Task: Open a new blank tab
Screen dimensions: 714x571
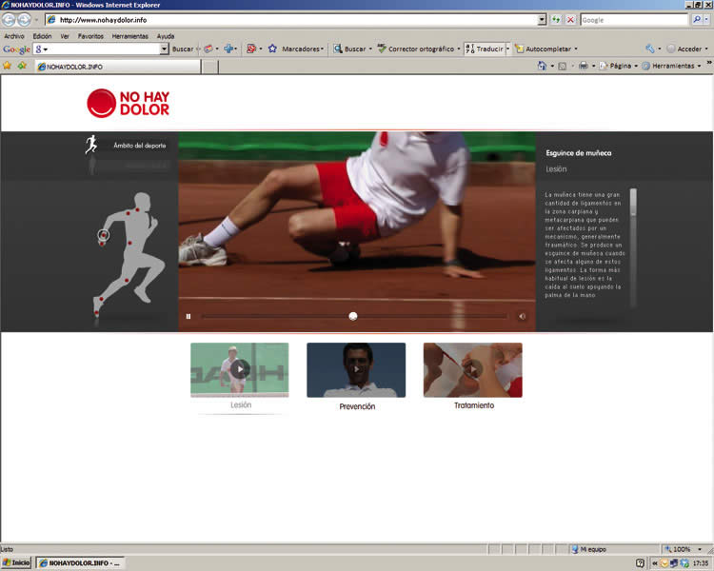Action: [209, 67]
